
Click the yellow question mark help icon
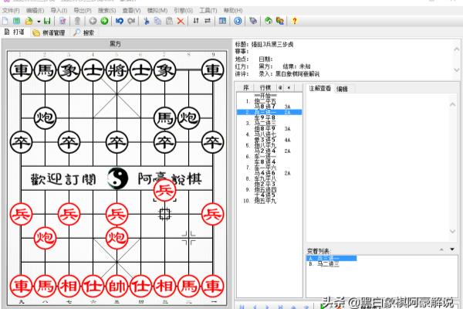coord(294,20)
